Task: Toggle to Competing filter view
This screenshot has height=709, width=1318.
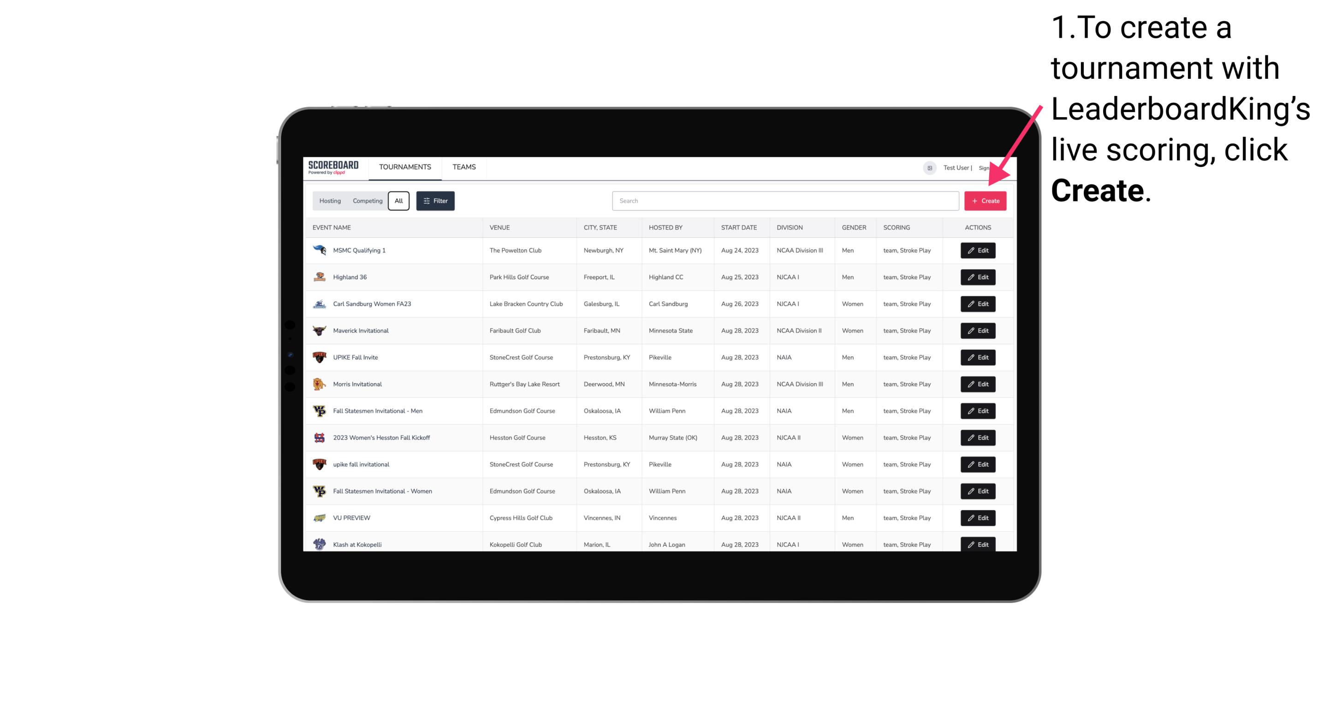Action: pyautogui.click(x=367, y=201)
